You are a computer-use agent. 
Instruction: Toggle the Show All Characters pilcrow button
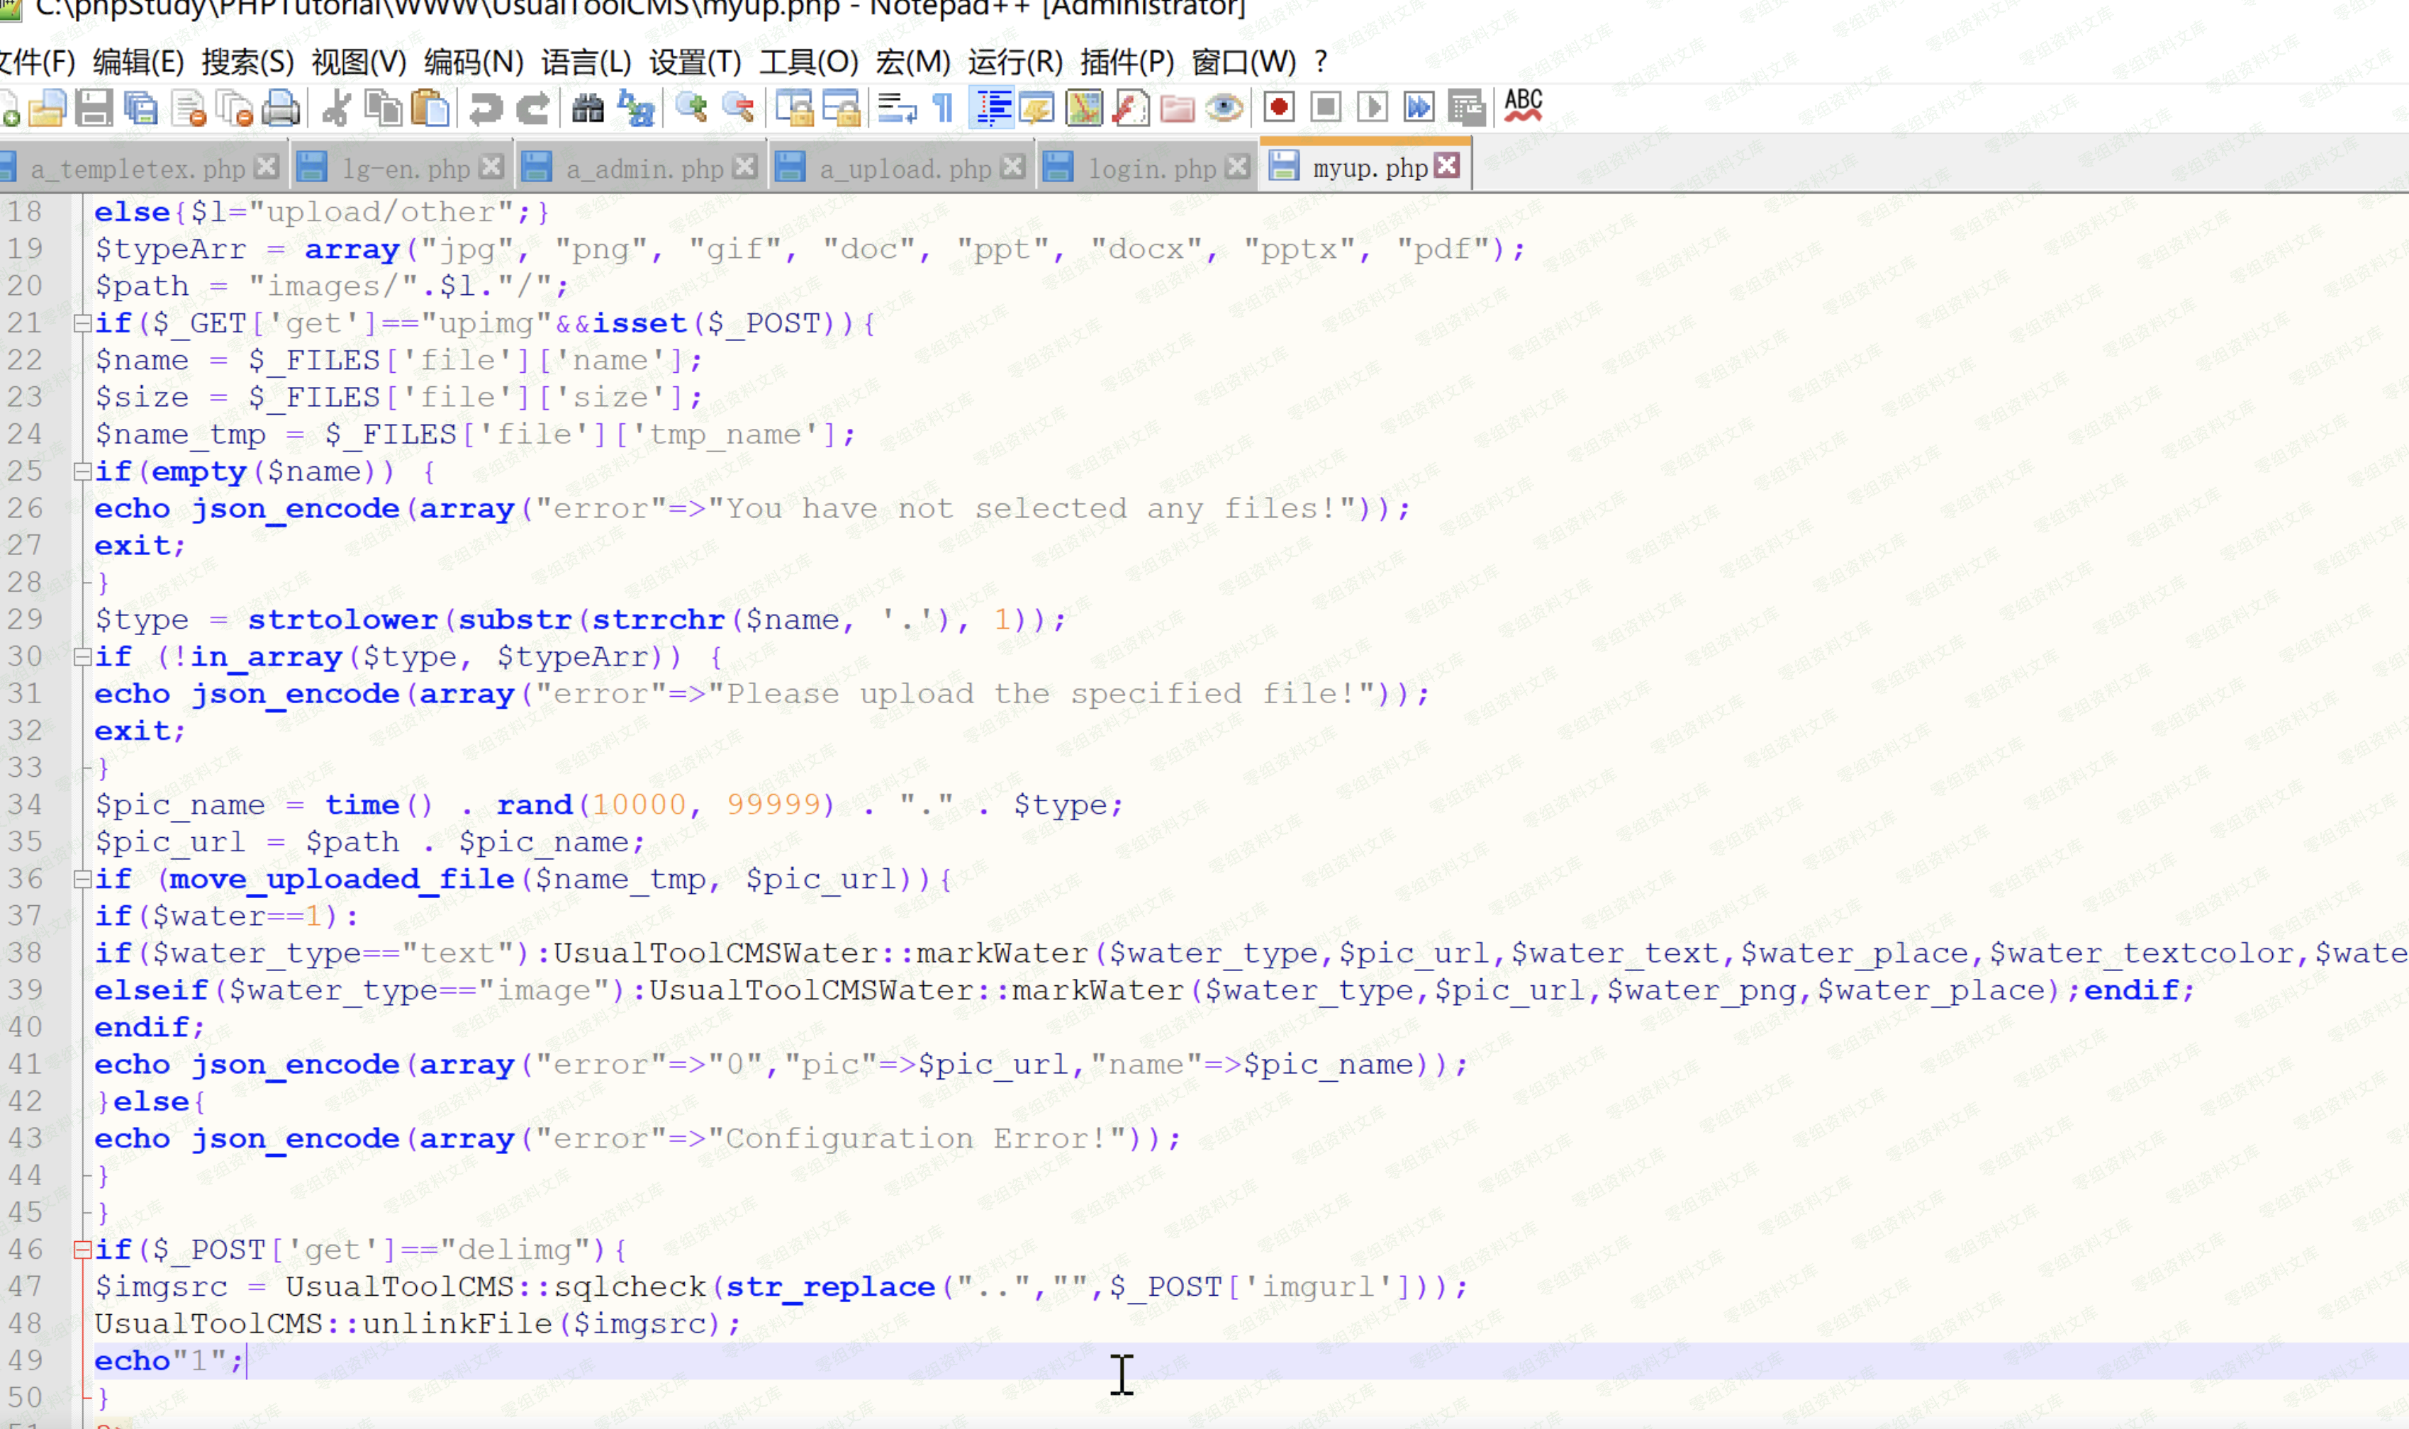[x=944, y=108]
